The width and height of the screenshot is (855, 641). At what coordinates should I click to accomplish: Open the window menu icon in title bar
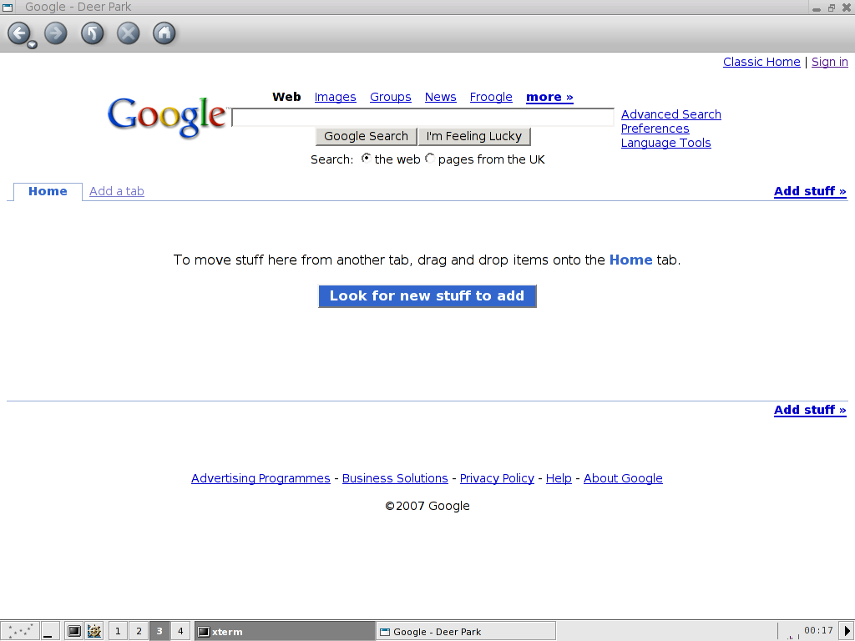pyautogui.click(x=8, y=7)
